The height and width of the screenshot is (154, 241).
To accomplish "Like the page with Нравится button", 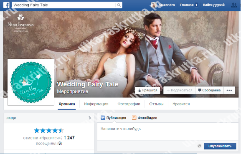I will 147,90.
